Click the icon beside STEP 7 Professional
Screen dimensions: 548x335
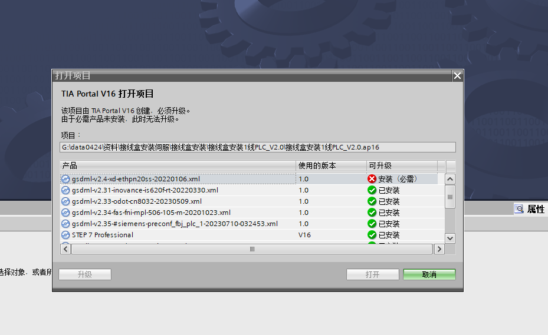tap(65, 235)
